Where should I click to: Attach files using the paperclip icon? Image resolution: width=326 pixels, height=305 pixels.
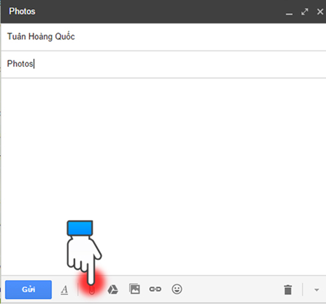91,290
